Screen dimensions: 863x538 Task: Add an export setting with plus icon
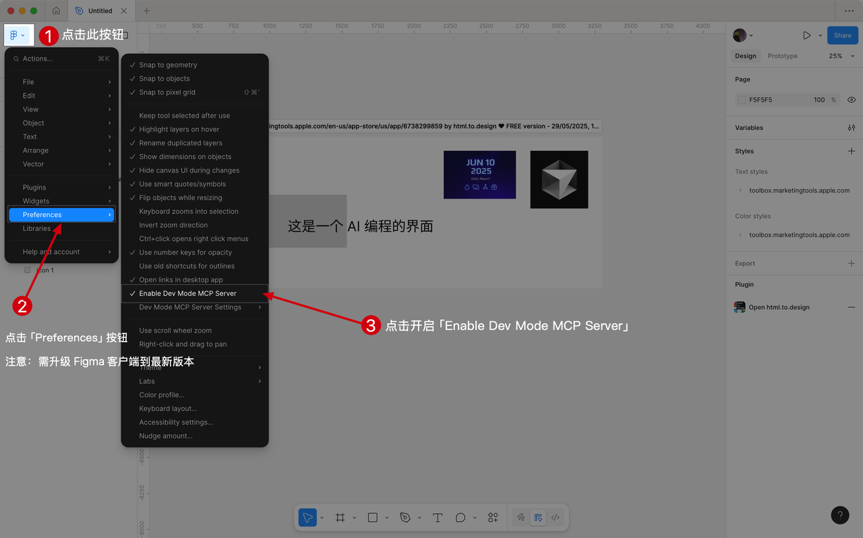[x=852, y=263]
